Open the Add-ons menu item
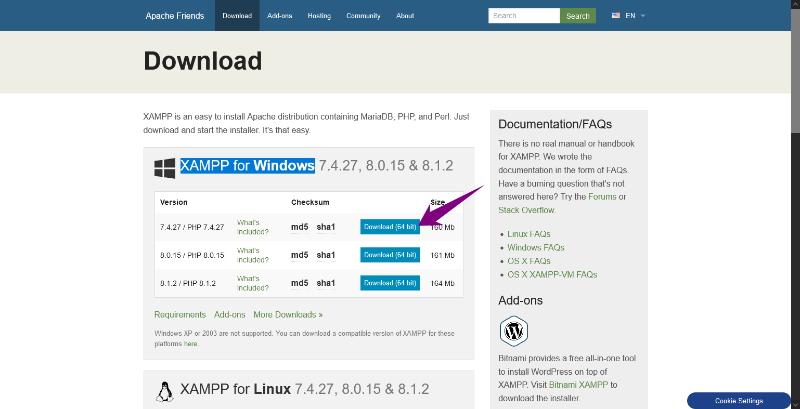 [x=280, y=16]
